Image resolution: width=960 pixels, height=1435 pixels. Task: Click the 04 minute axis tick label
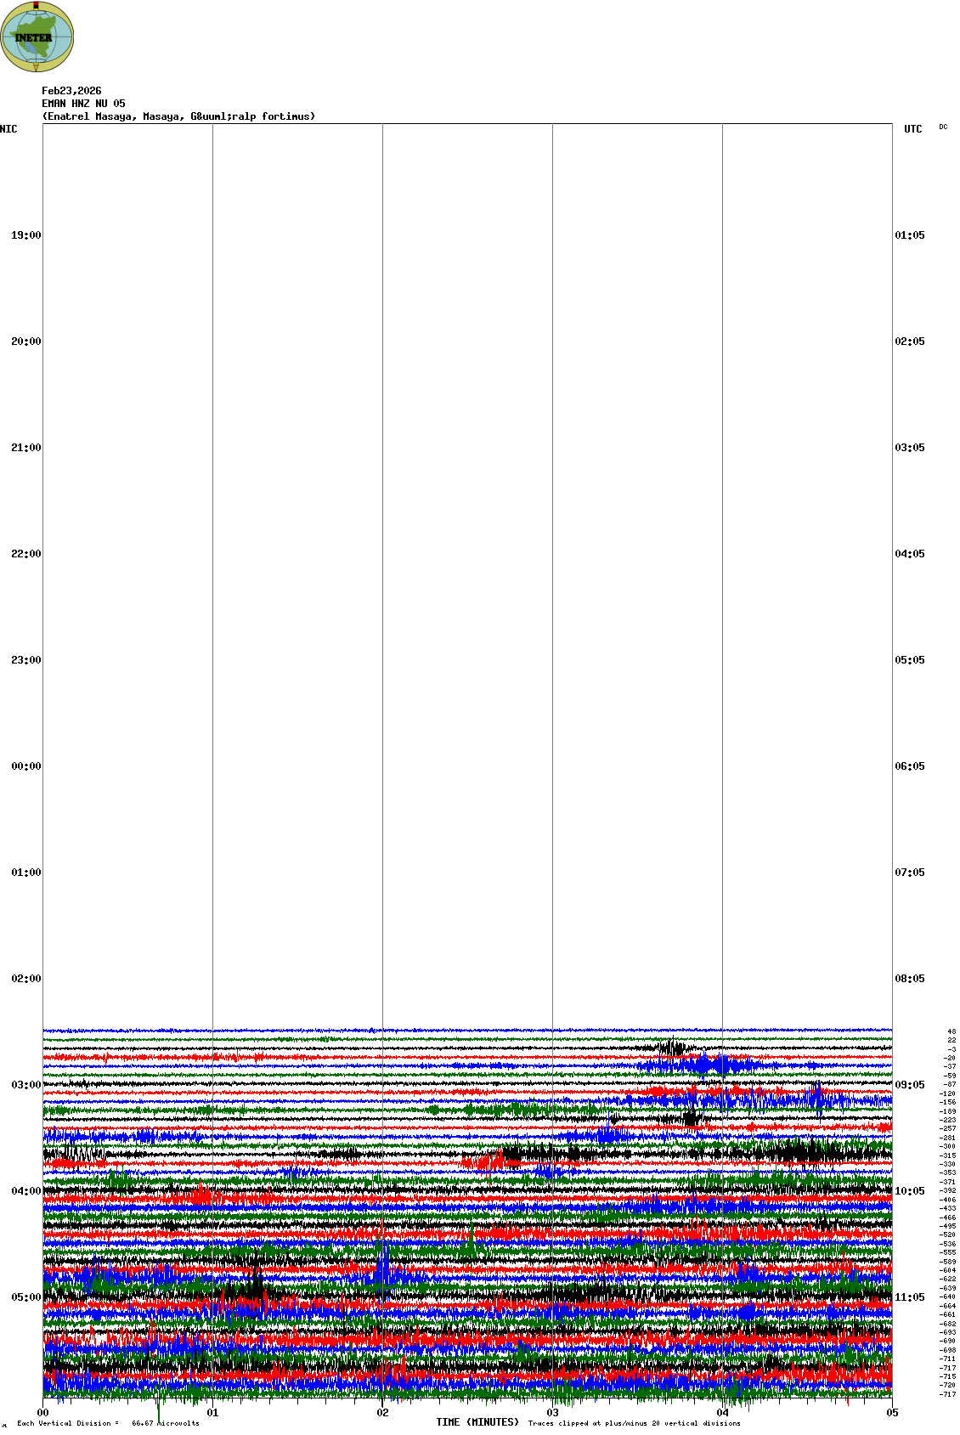(722, 1413)
